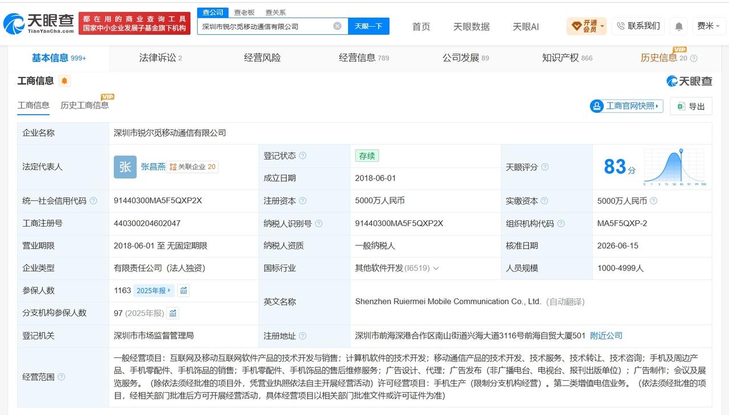This screenshot has width=729, height=415.
Task: Click the help icon next to 经营范围
Action: pyautogui.click(x=62, y=377)
